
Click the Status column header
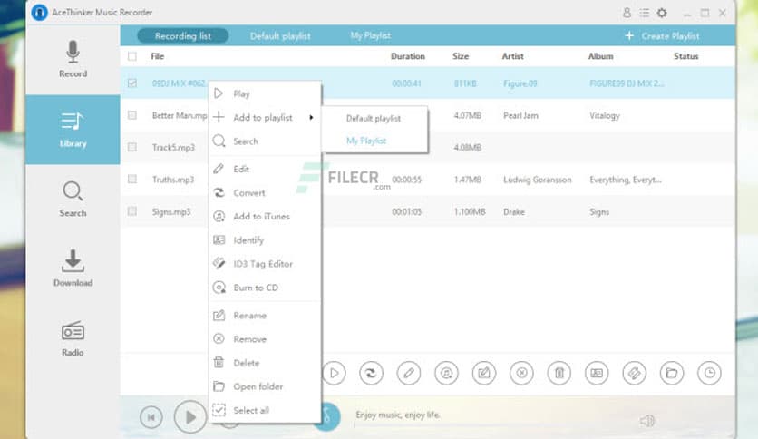point(686,56)
